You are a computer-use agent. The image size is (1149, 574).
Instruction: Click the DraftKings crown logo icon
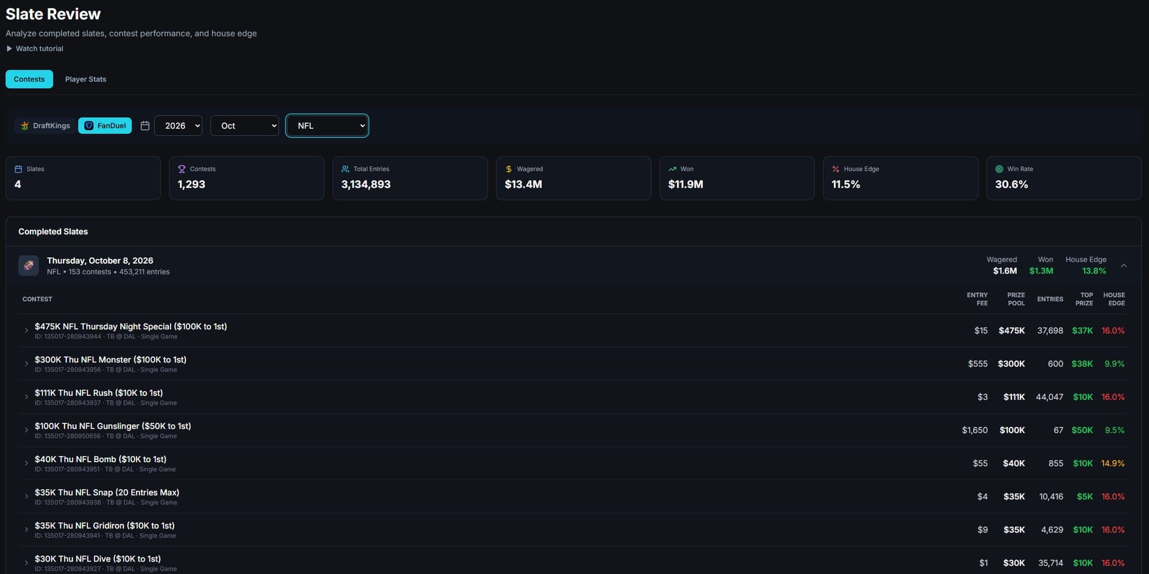coord(25,126)
